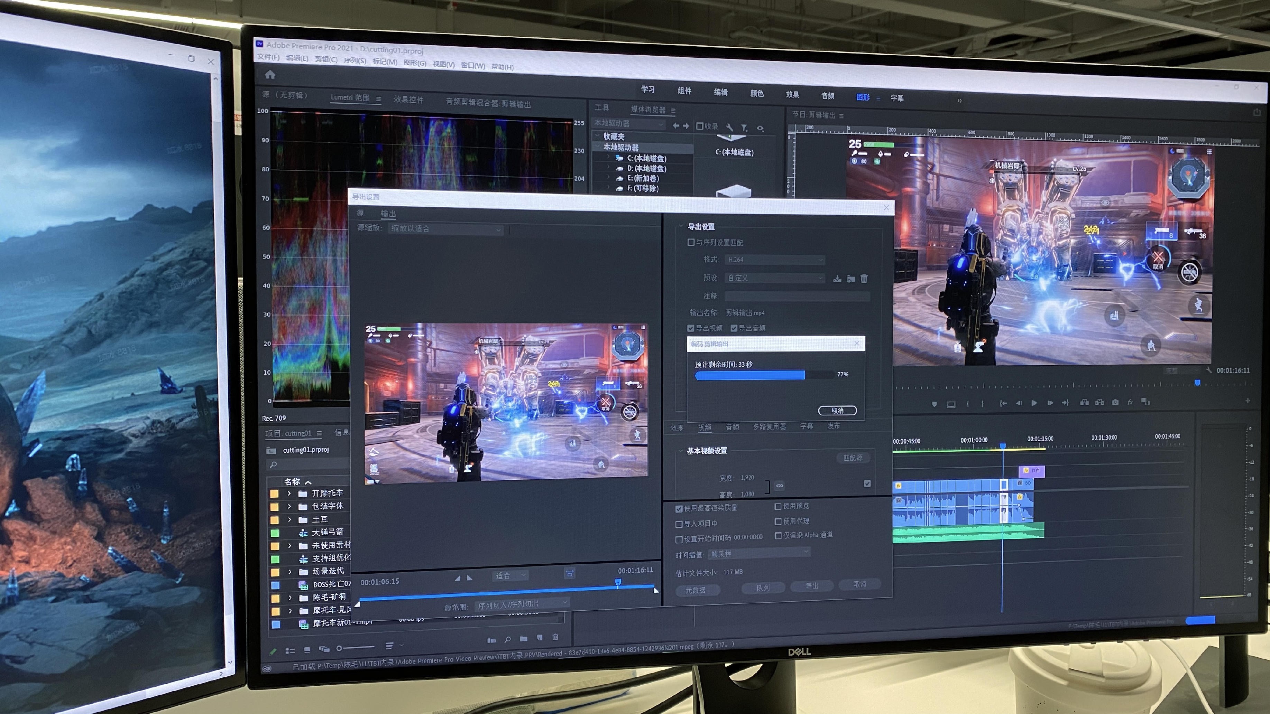Click Go to In point icon
The height and width of the screenshot is (714, 1270).
pyautogui.click(x=1003, y=404)
